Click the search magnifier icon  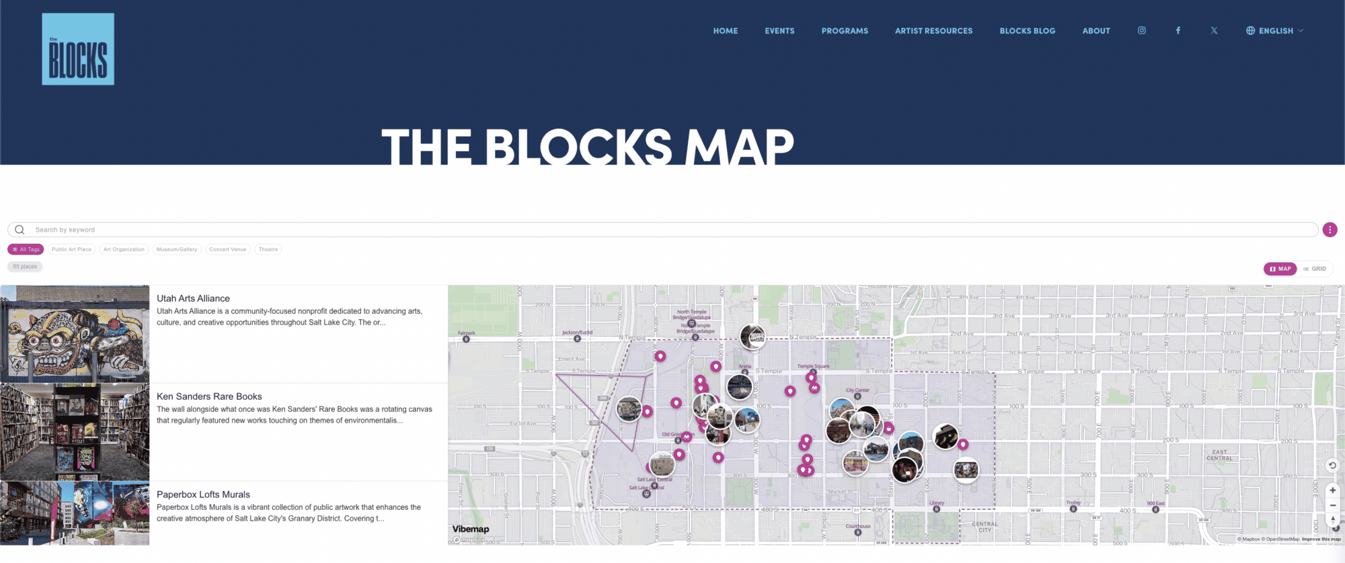coord(20,230)
